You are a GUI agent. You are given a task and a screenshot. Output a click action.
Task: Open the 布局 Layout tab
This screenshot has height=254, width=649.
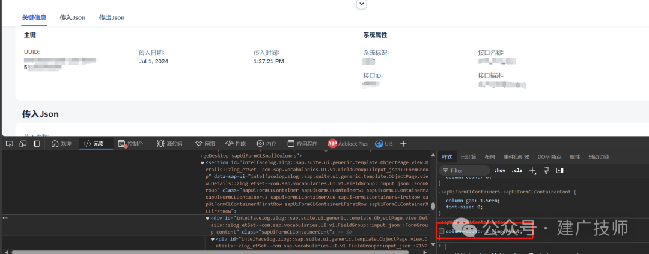click(x=490, y=157)
